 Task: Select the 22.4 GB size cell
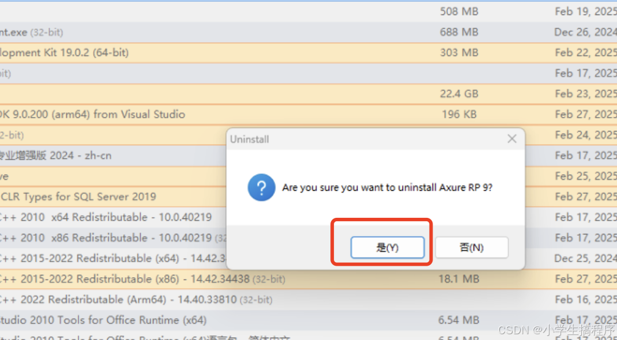[459, 94]
